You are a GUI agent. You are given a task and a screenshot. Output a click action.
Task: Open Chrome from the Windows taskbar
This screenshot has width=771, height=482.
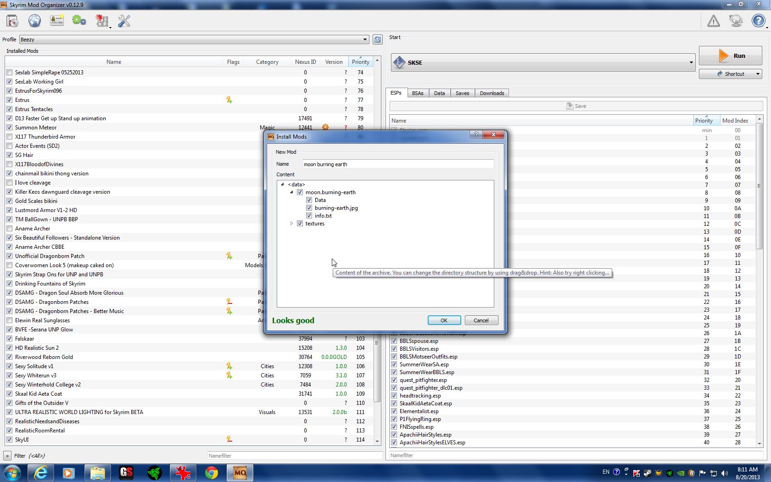pos(212,472)
